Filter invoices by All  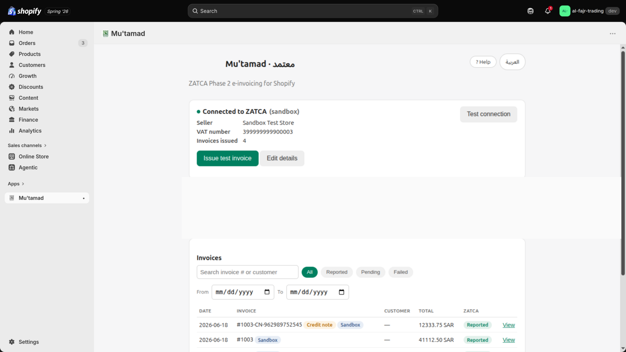309,272
